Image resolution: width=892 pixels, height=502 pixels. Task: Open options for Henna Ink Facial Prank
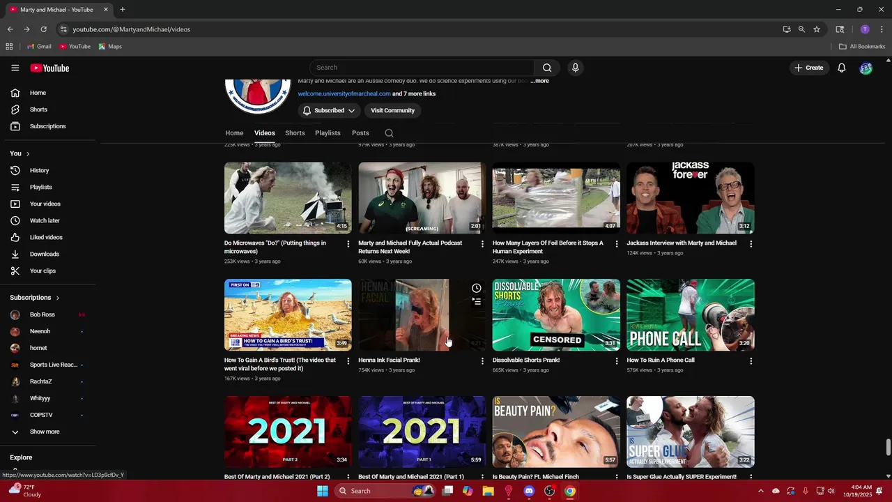(482, 361)
